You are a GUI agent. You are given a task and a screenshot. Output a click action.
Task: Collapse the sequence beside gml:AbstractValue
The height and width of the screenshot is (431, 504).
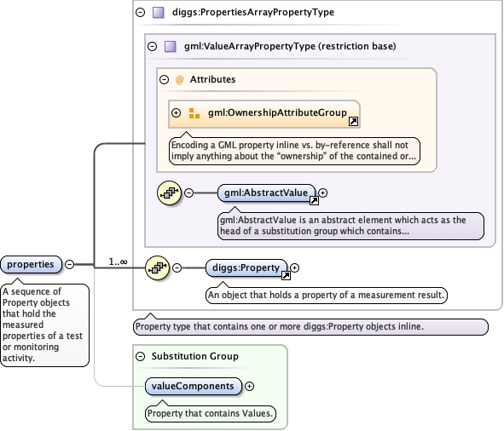[x=189, y=193]
